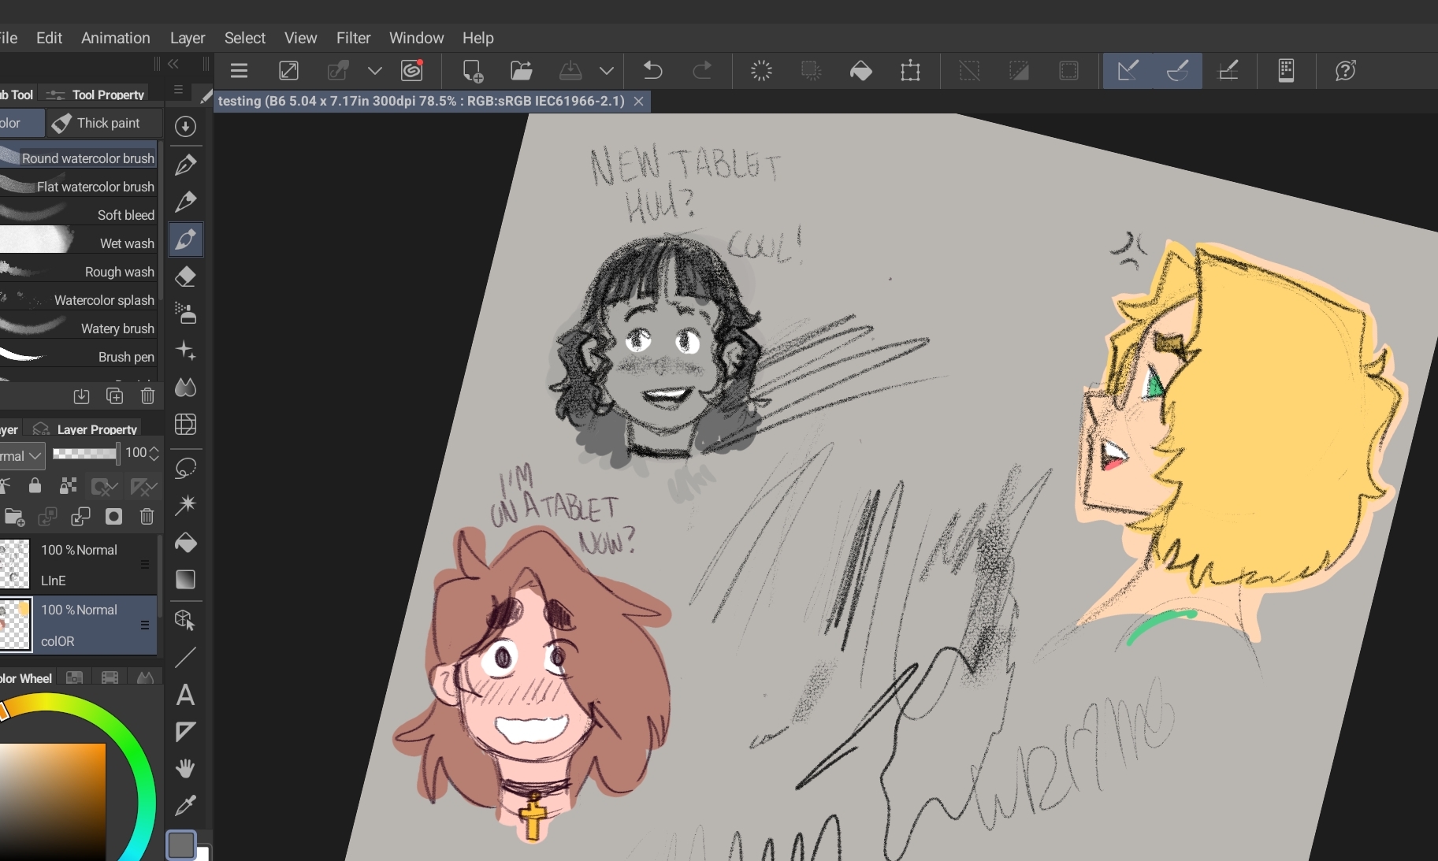Open a file using the folder icon

click(x=521, y=71)
